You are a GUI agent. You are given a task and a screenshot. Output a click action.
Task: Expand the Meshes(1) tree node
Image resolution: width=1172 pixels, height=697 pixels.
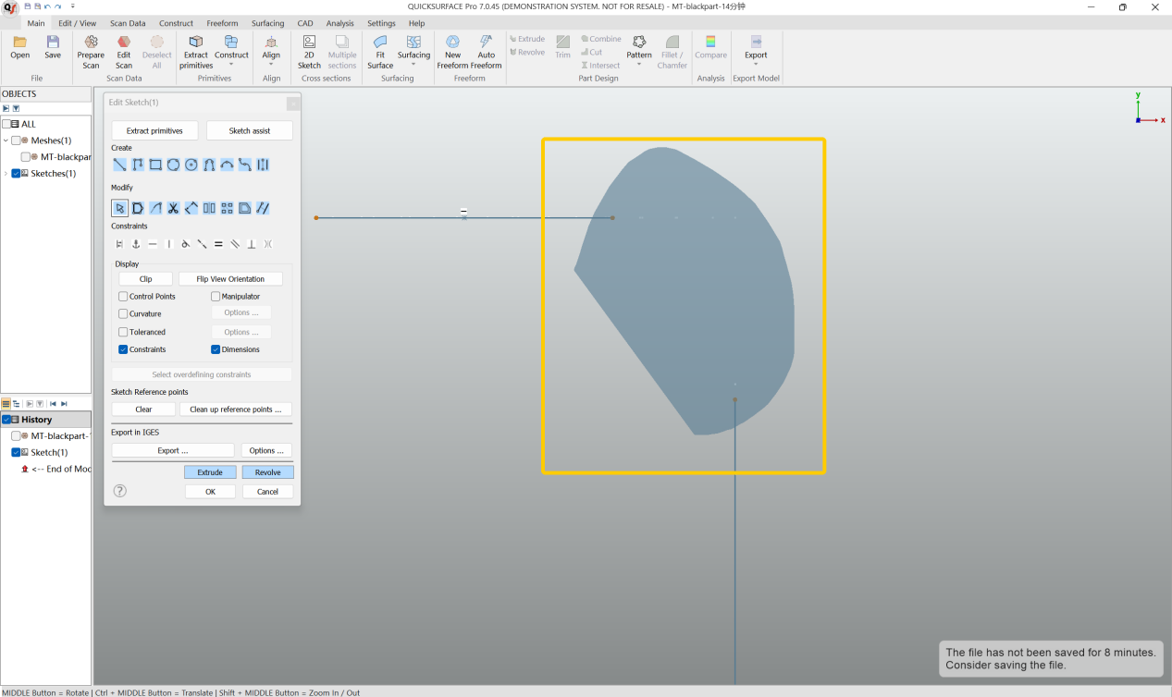click(x=6, y=140)
